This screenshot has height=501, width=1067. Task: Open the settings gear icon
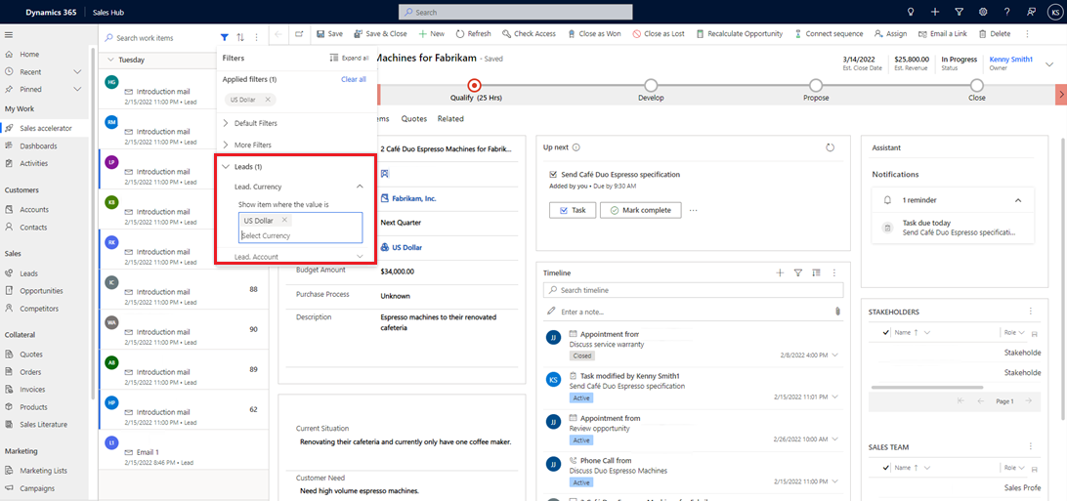983,12
